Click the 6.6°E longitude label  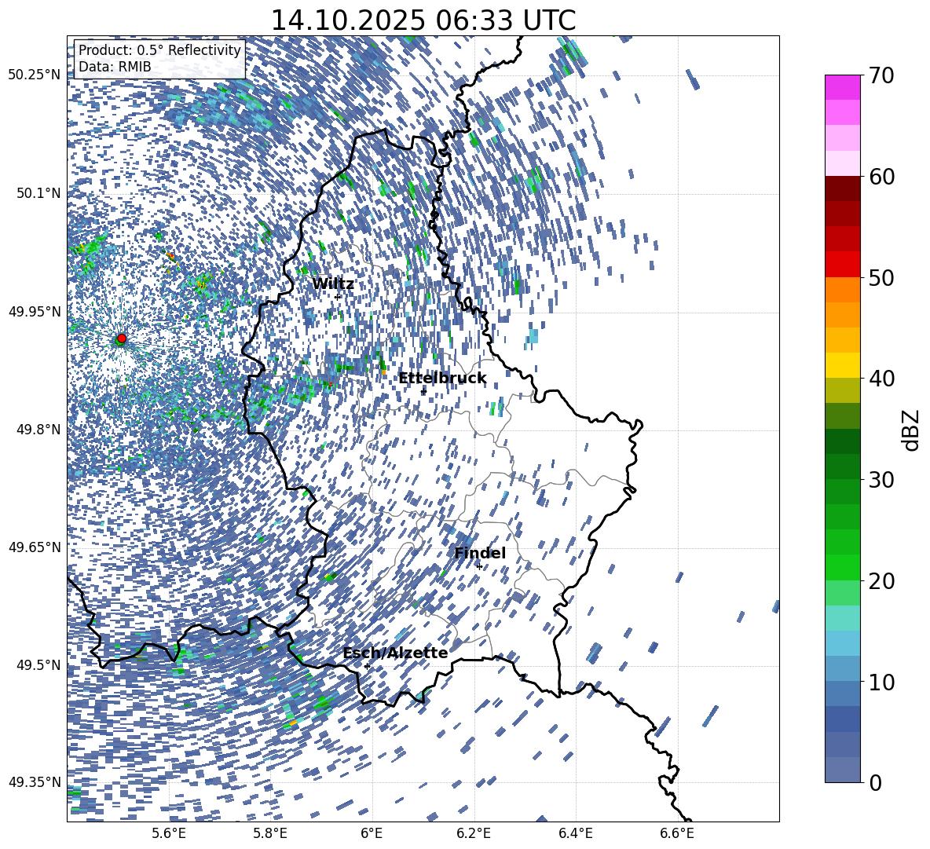(677, 833)
